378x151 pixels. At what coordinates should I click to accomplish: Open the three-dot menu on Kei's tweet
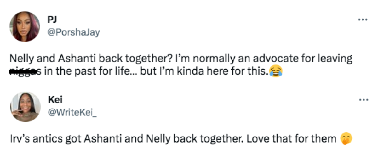(363, 100)
